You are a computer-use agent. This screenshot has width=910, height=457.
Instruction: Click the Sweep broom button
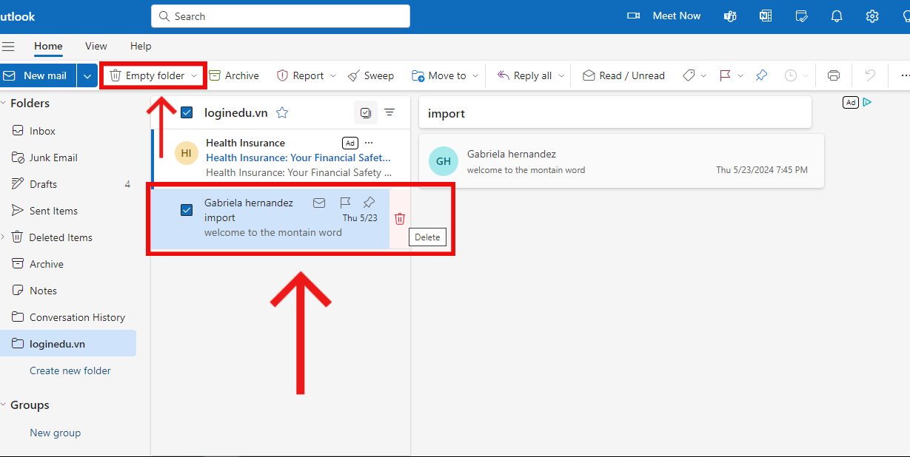(x=371, y=75)
